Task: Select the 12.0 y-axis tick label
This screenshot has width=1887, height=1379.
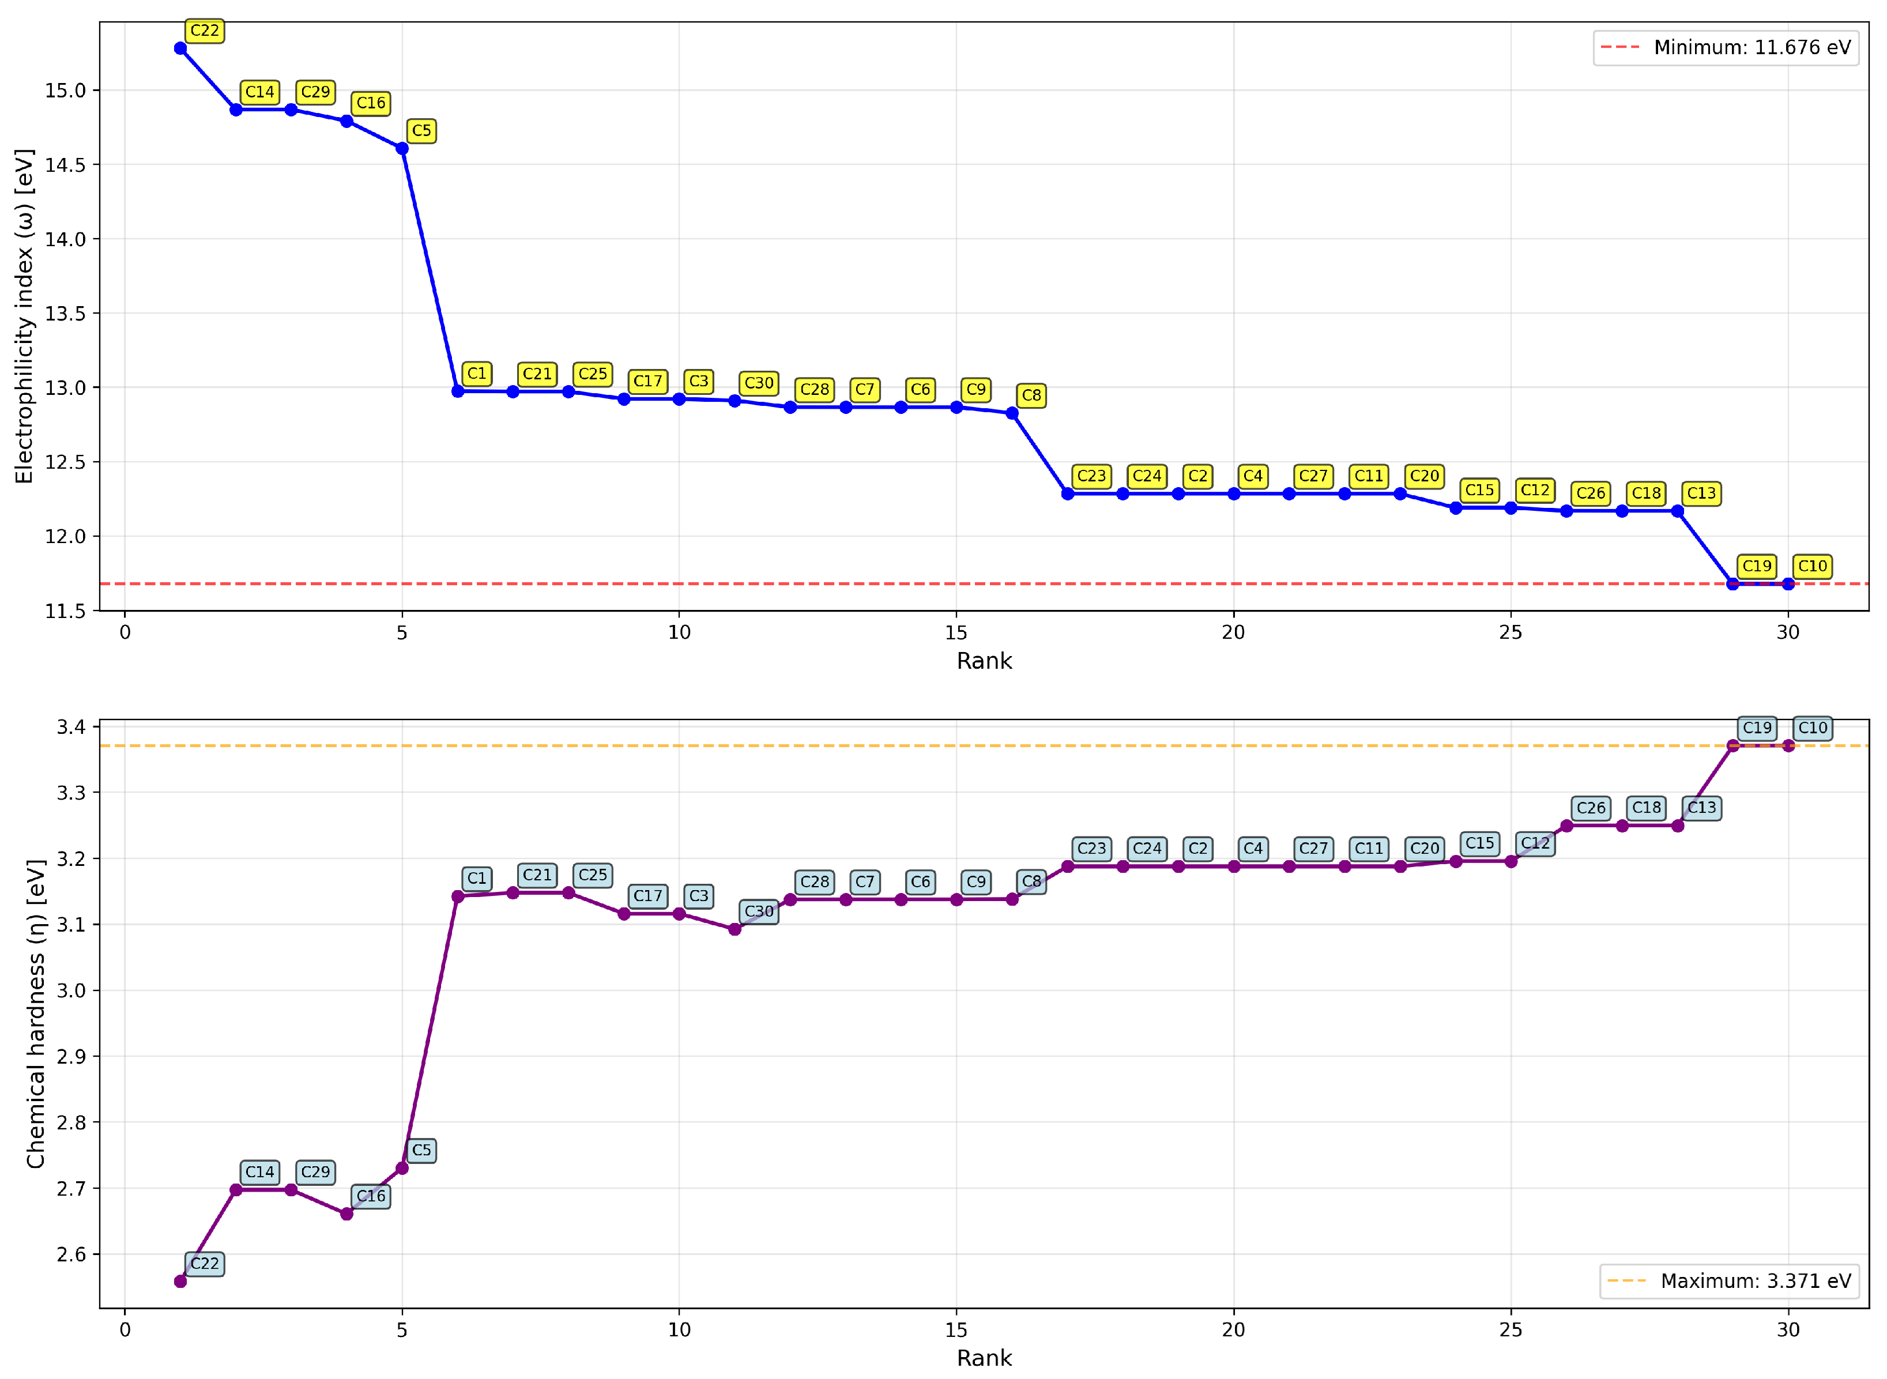Action: [x=66, y=537]
